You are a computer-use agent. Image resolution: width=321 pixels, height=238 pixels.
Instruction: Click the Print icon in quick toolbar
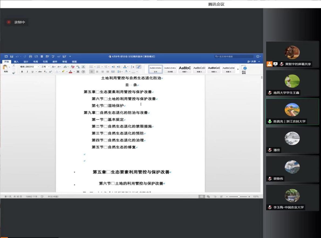[x=30, y=57]
